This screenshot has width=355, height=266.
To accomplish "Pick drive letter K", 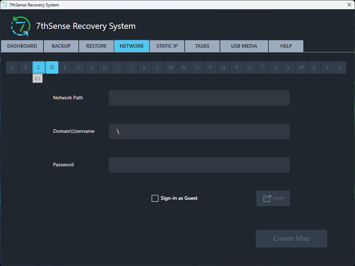I will click(x=144, y=67).
